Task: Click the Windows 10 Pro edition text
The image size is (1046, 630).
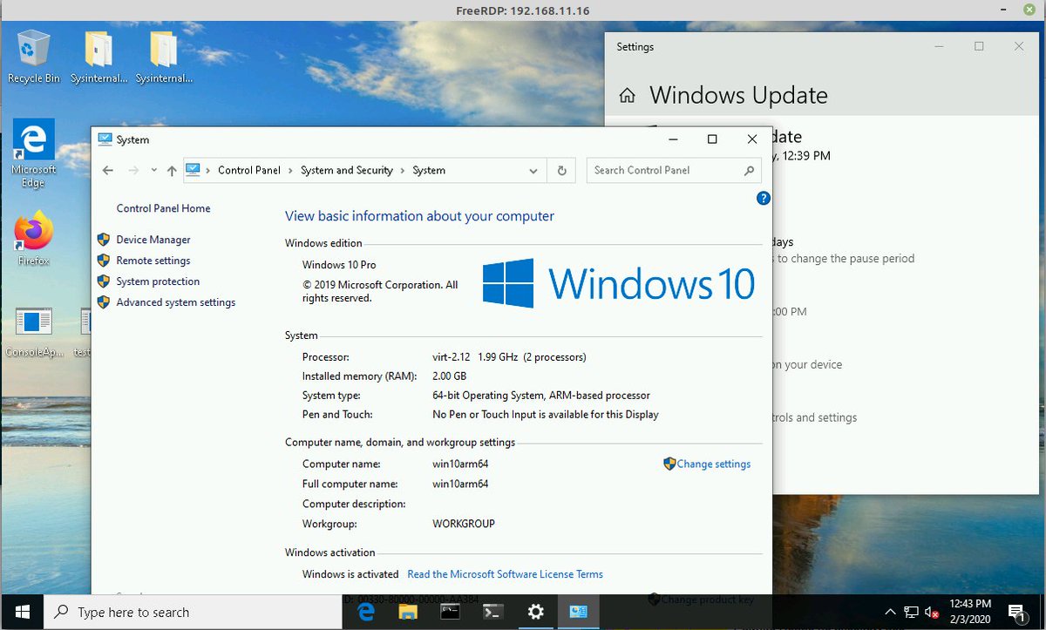Action: [339, 265]
